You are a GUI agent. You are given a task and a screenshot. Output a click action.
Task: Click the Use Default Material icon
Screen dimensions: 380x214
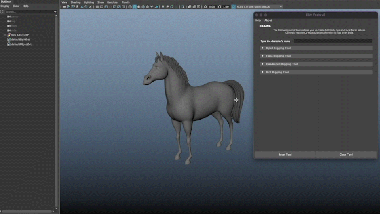[x=139, y=7]
